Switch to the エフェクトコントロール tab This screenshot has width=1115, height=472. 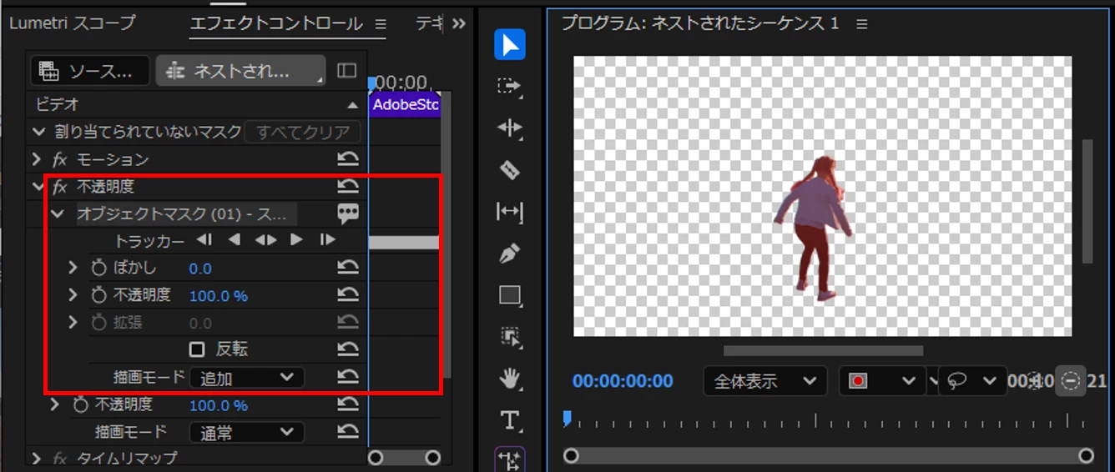pos(276,23)
